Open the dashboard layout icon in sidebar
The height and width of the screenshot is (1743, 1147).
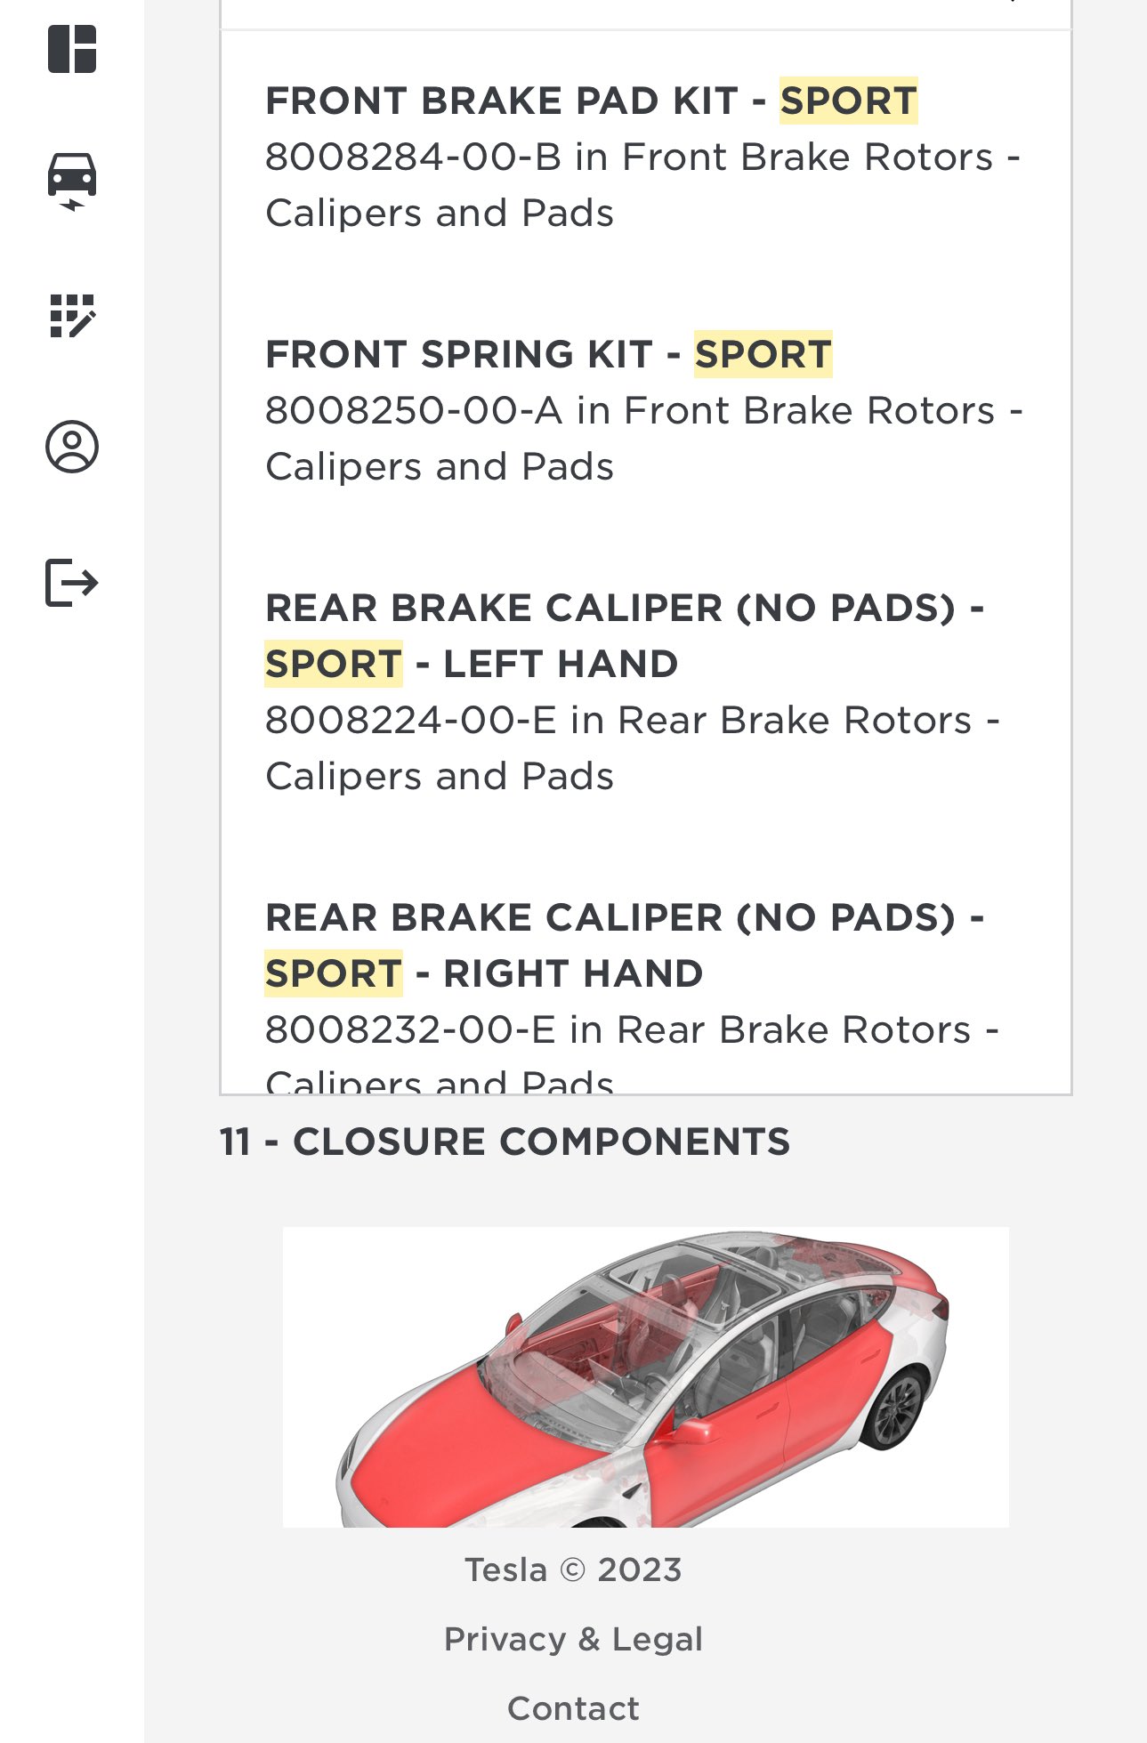(72, 49)
